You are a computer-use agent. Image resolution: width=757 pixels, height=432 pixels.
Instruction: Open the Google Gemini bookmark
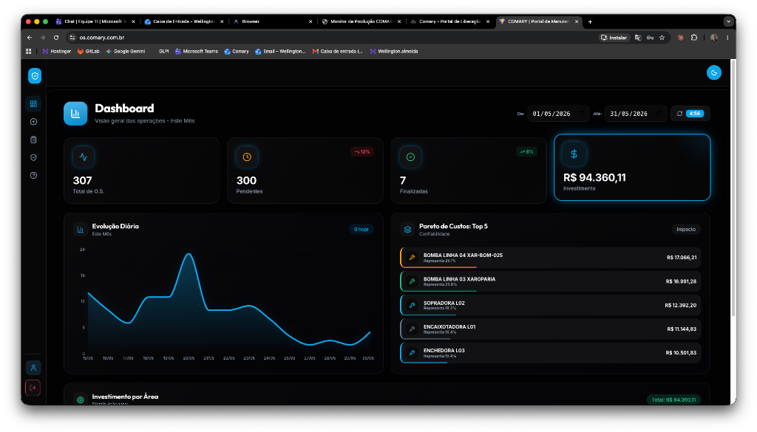pos(126,51)
